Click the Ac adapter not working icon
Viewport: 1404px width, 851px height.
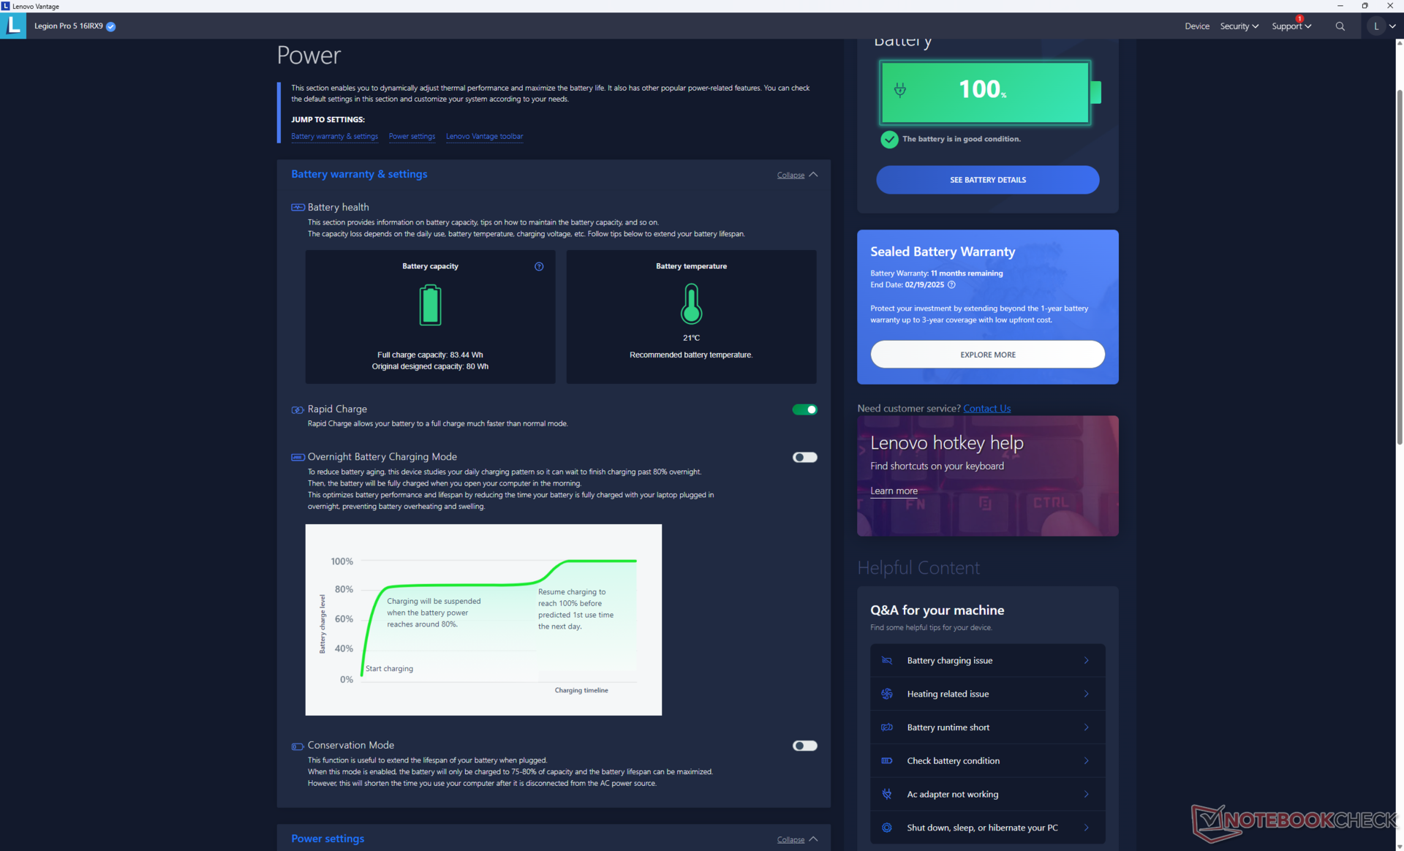click(x=887, y=794)
